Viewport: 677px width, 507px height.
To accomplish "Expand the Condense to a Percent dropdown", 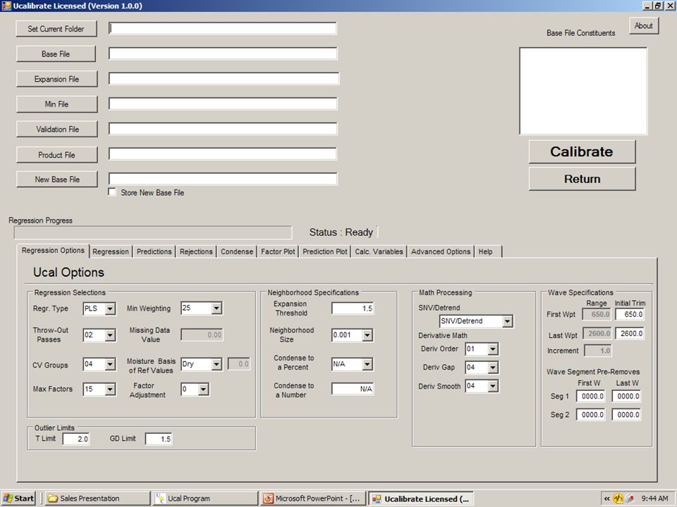I will [367, 364].
